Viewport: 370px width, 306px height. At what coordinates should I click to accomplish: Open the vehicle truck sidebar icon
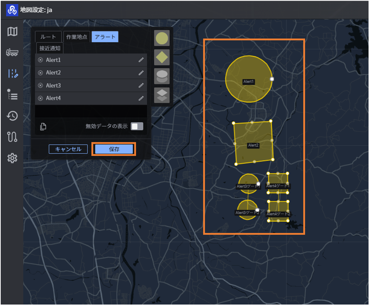(x=12, y=52)
